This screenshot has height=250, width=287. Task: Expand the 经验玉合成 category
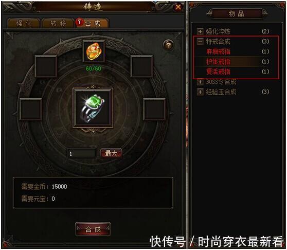point(200,92)
